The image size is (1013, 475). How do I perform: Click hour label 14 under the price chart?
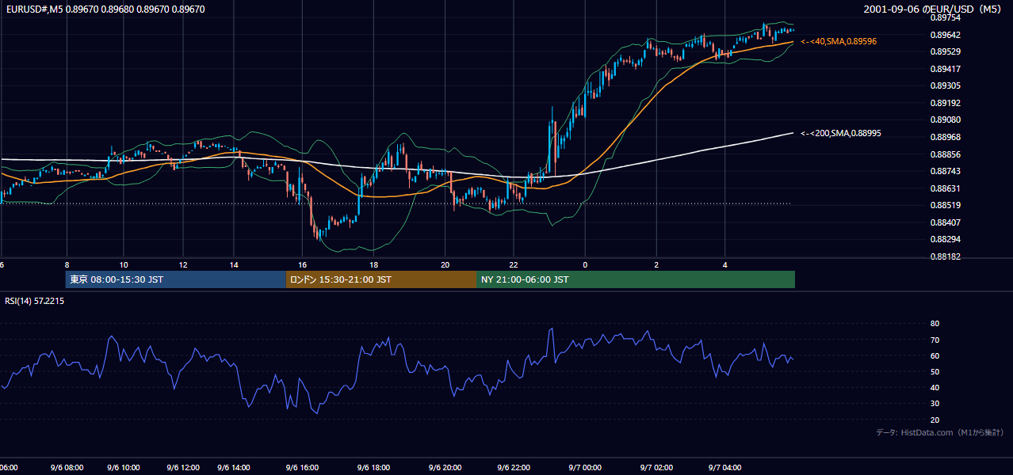234,264
